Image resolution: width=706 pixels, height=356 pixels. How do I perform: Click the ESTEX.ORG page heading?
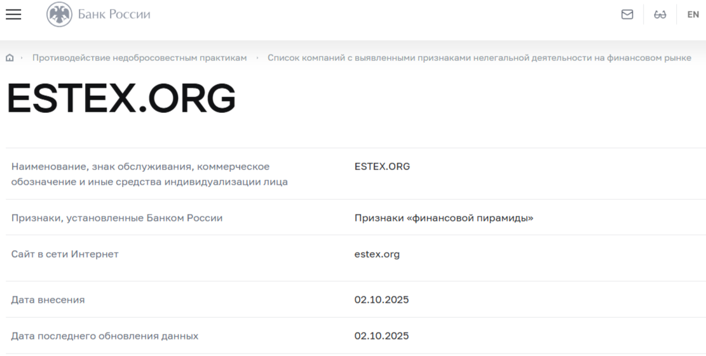point(121,98)
